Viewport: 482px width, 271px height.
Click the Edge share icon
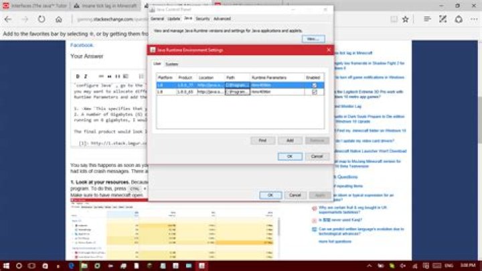(x=459, y=19)
